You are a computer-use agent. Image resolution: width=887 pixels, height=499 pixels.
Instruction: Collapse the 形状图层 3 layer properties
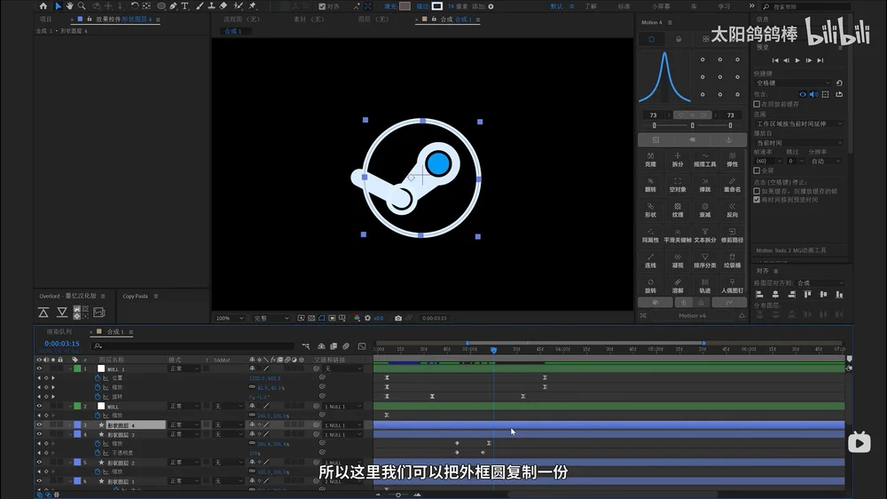tap(70, 434)
